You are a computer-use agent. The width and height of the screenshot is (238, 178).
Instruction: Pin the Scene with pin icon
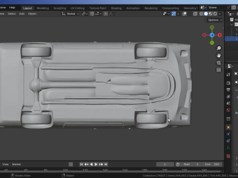pyautogui.click(x=228, y=7)
